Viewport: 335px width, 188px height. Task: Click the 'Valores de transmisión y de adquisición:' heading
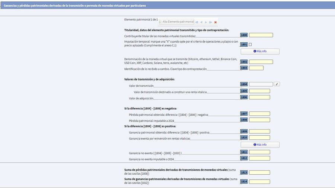pos(149,79)
